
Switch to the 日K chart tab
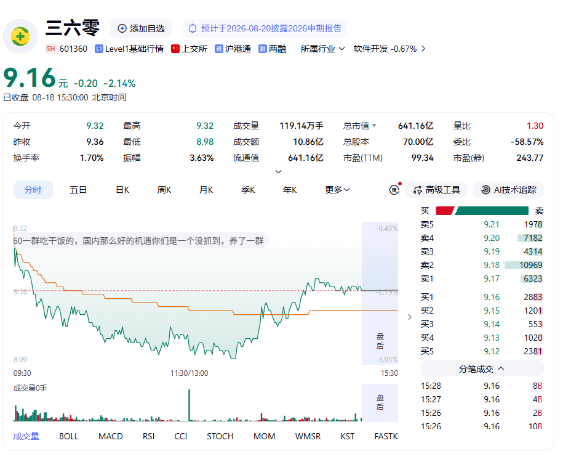click(x=122, y=190)
